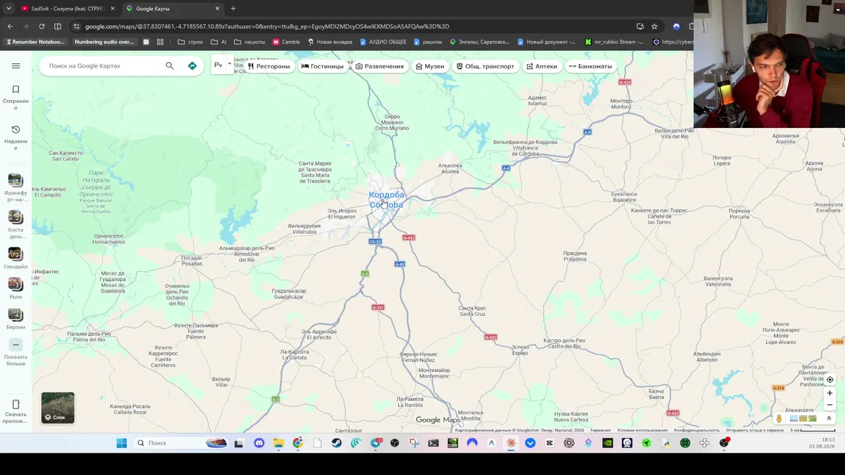The width and height of the screenshot is (845, 475).
Task: Open the Глендейл recent place thumbnail
Action: pyautogui.click(x=15, y=255)
